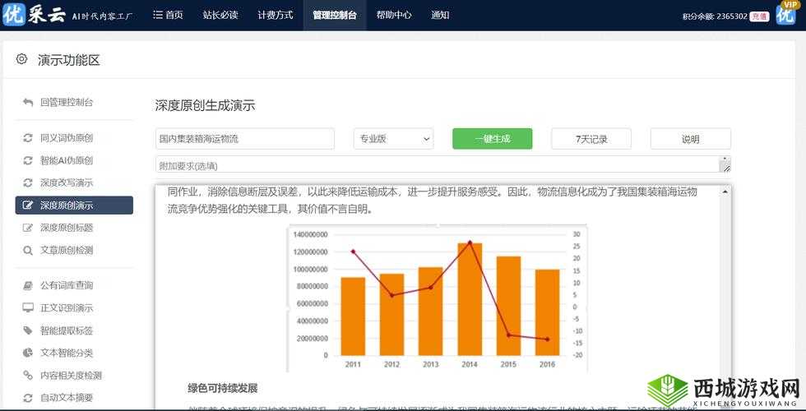Open 深度原创标题 in sidebar

coord(67,228)
